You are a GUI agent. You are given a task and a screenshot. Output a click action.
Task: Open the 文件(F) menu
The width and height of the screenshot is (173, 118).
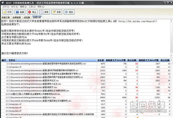point(6,7)
